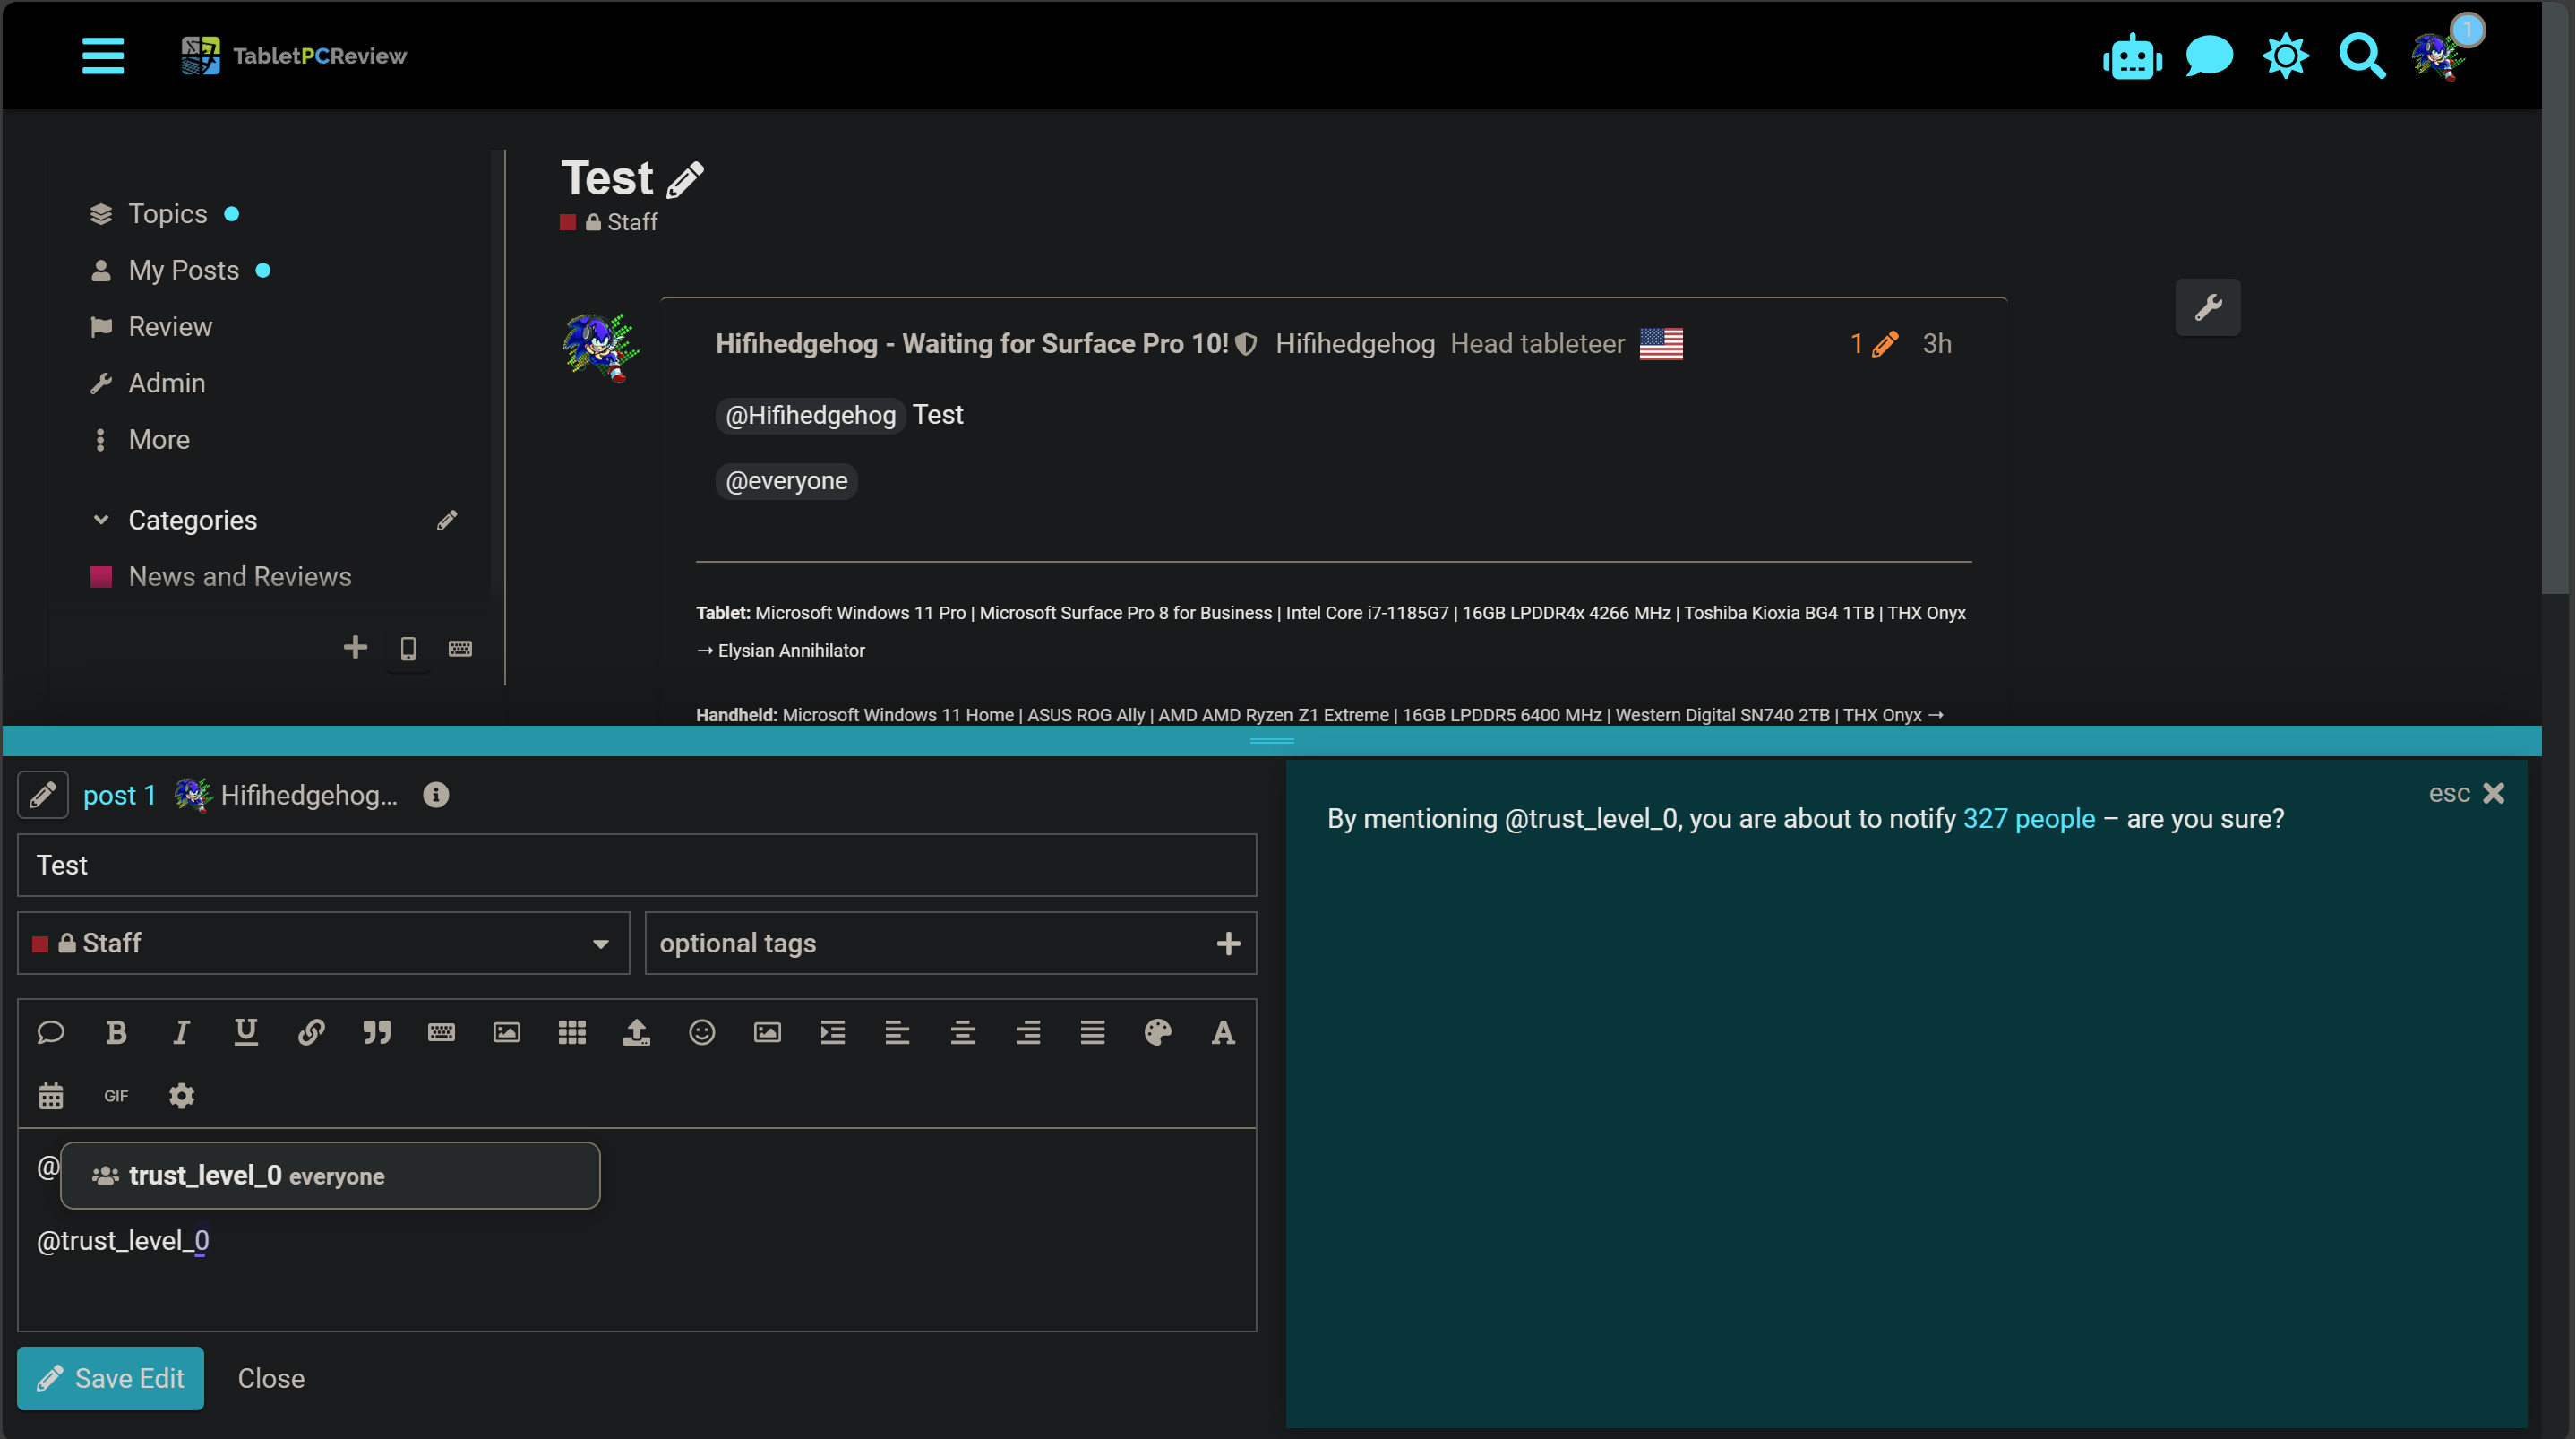
Task: Toggle hamburger sidebar menu
Action: pyautogui.click(x=103, y=56)
